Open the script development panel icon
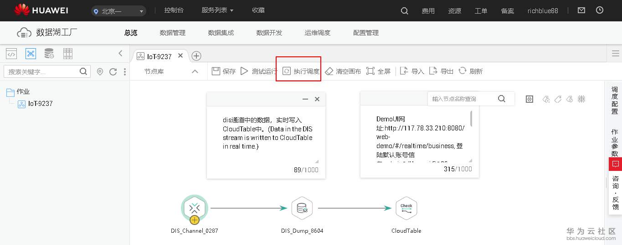This screenshot has width=622, height=245. click(11, 54)
